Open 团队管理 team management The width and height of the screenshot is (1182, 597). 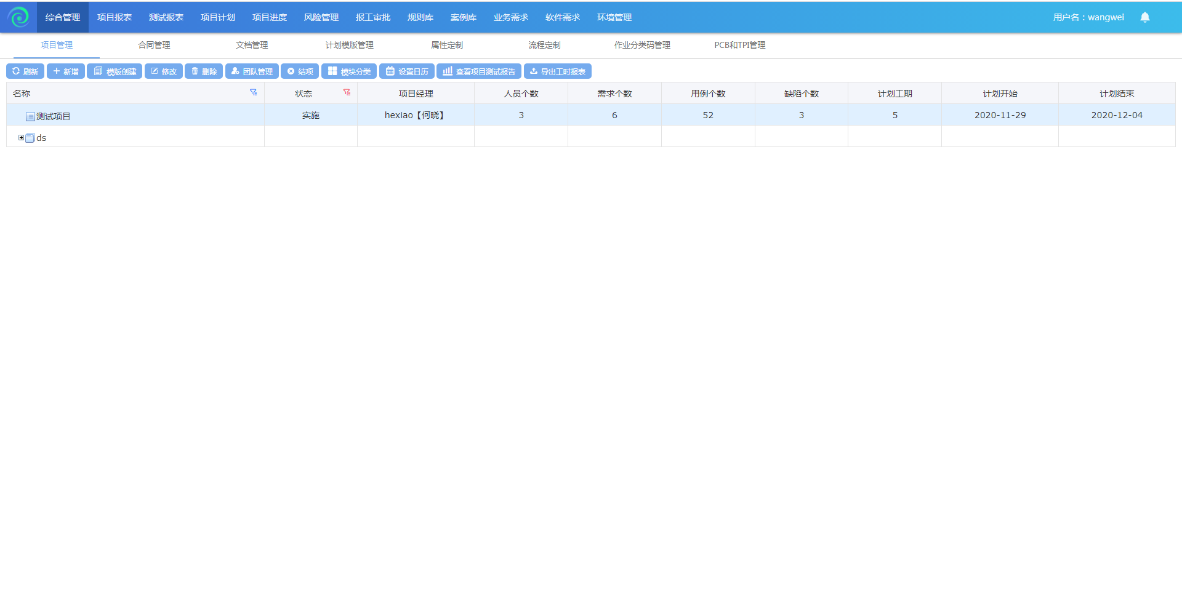[252, 71]
